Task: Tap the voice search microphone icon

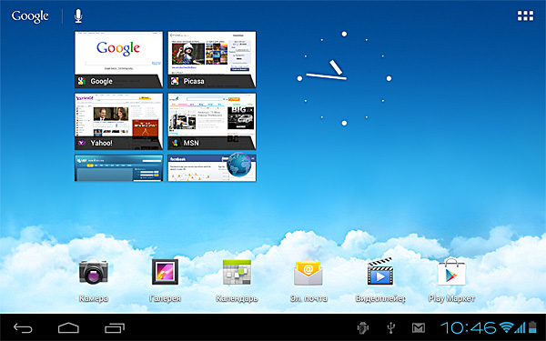Action: [78, 16]
